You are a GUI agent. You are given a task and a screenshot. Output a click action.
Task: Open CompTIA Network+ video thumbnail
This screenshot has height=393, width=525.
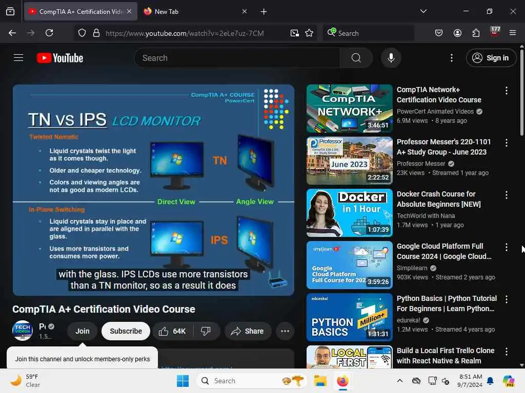[350, 108]
